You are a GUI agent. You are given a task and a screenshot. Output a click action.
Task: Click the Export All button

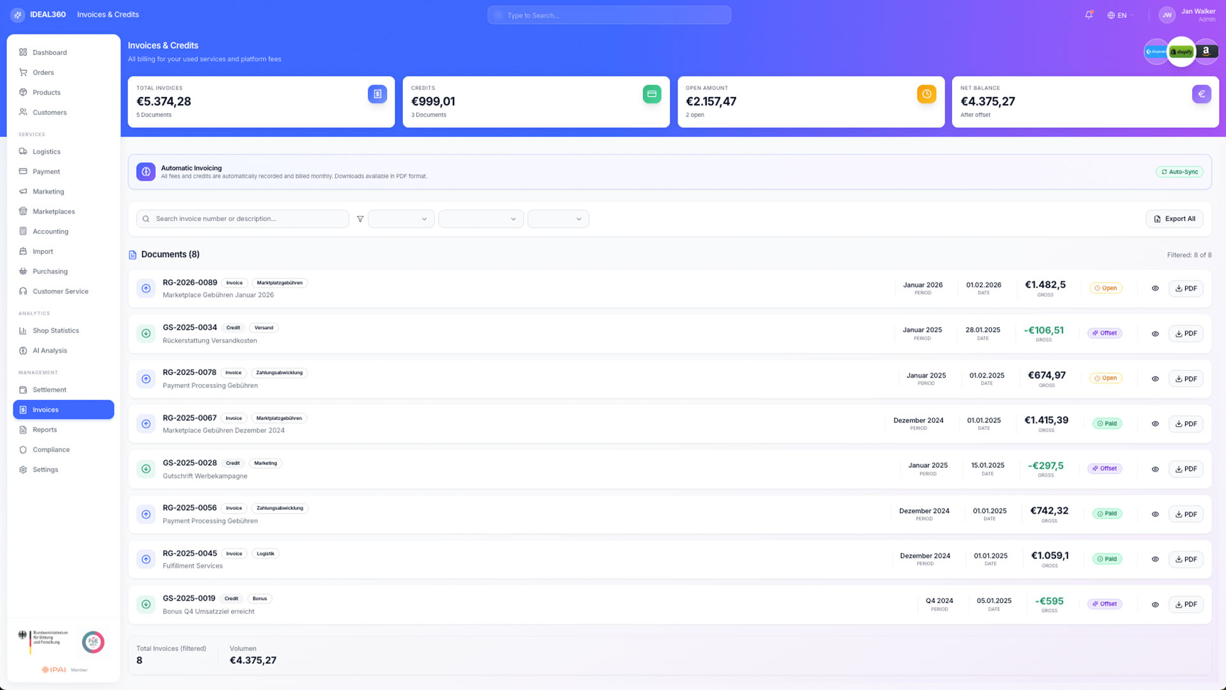1174,219
